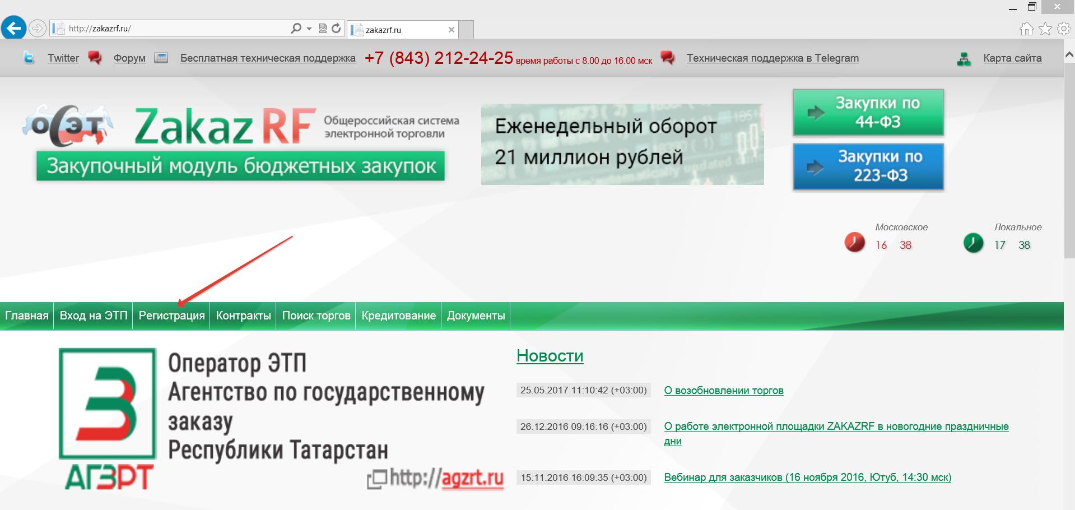Open browser settings gear icon
This screenshot has height=510, width=1075.
click(x=1064, y=29)
